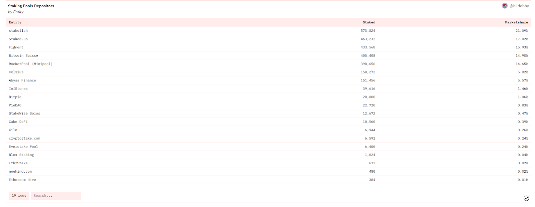Click the 1.46% marketshare value
Screen dimensions: 535x207
(523, 89)
